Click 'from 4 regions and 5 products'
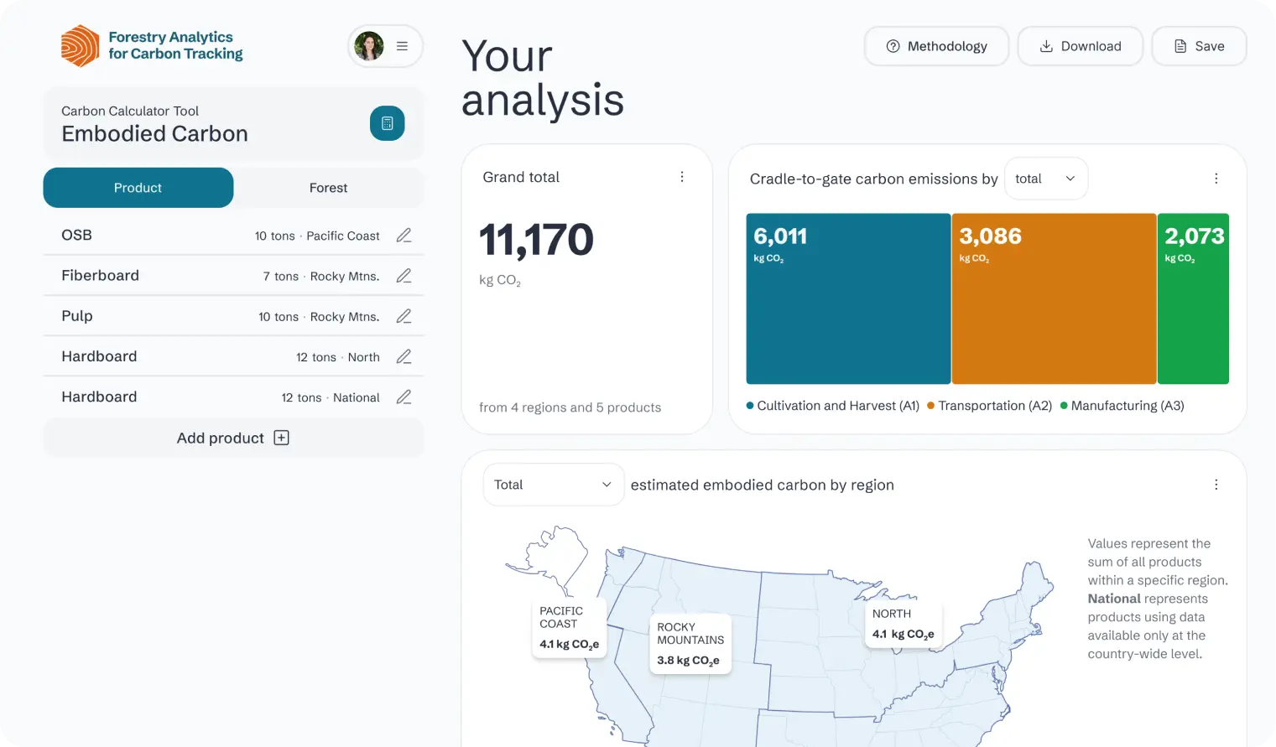The width and height of the screenshot is (1276, 747). [570, 407]
